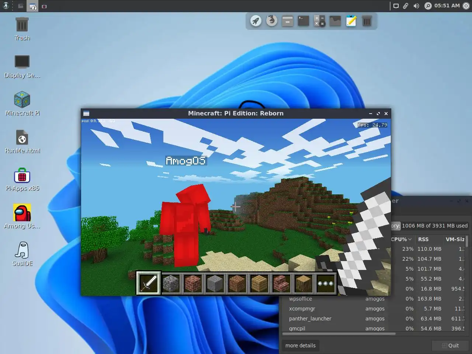The width and height of the screenshot is (472, 354).
Task: Open the paperclip clipboard tray icon
Action: (406, 6)
